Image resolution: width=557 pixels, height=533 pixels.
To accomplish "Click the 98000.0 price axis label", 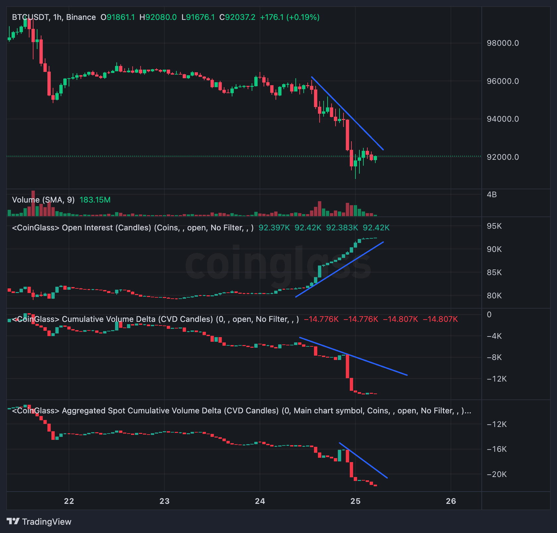I will pos(503,43).
